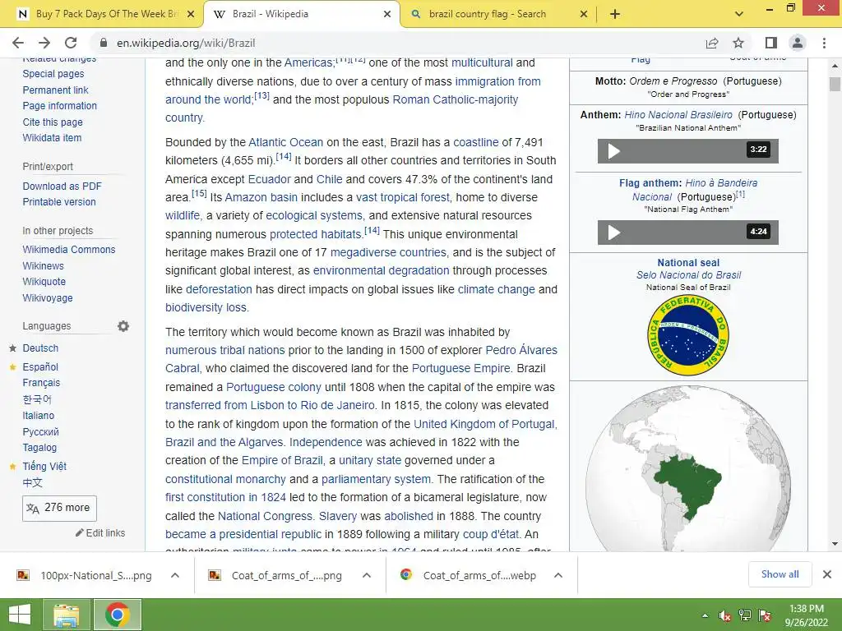Click the 'Edit links' pencil link
This screenshot has width=842, height=631.
pyautogui.click(x=100, y=532)
